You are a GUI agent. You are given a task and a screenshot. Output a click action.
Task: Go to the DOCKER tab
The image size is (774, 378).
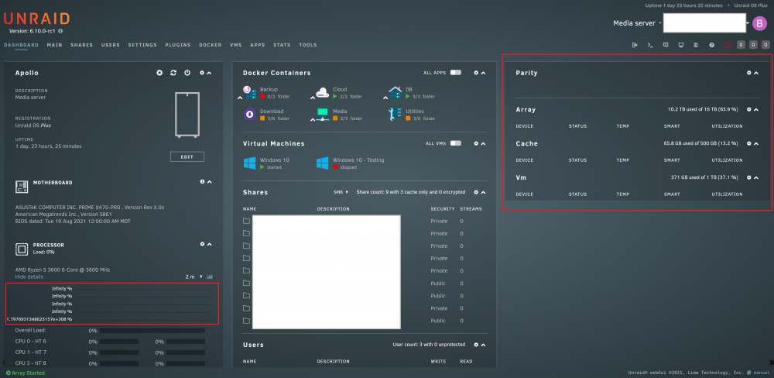pos(211,45)
